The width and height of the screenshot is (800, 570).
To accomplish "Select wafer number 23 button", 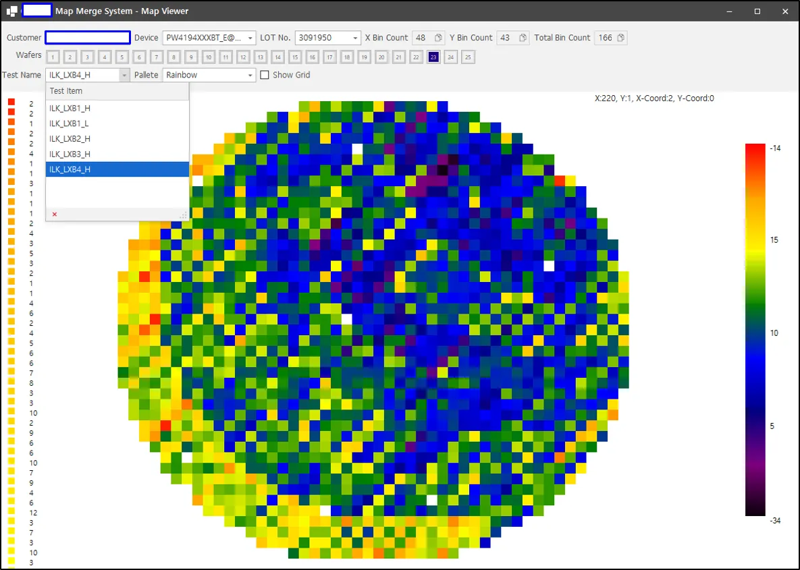I will [x=433, y=57].
